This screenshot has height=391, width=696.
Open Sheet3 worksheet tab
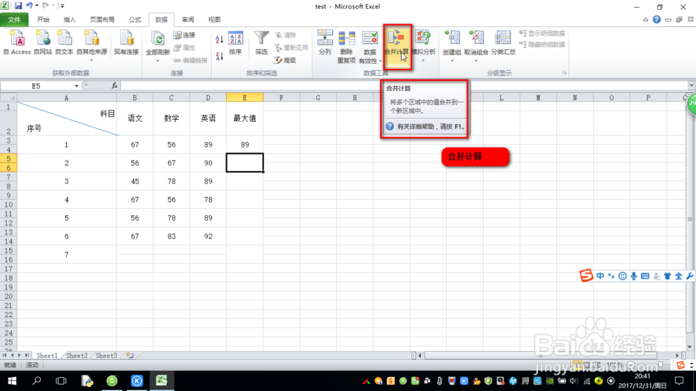click(x=106, y=356)
